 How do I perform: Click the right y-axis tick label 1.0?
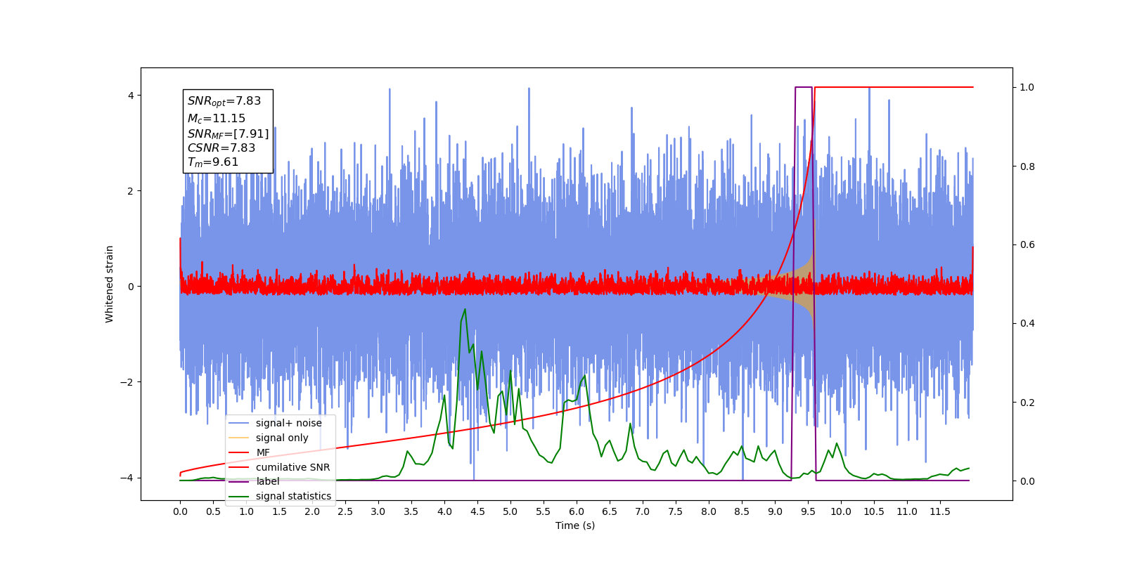1027,87
